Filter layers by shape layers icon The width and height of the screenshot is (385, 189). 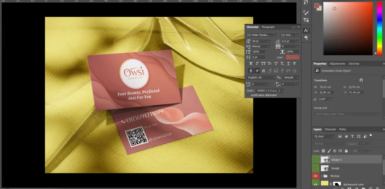[x=359, y=136]
